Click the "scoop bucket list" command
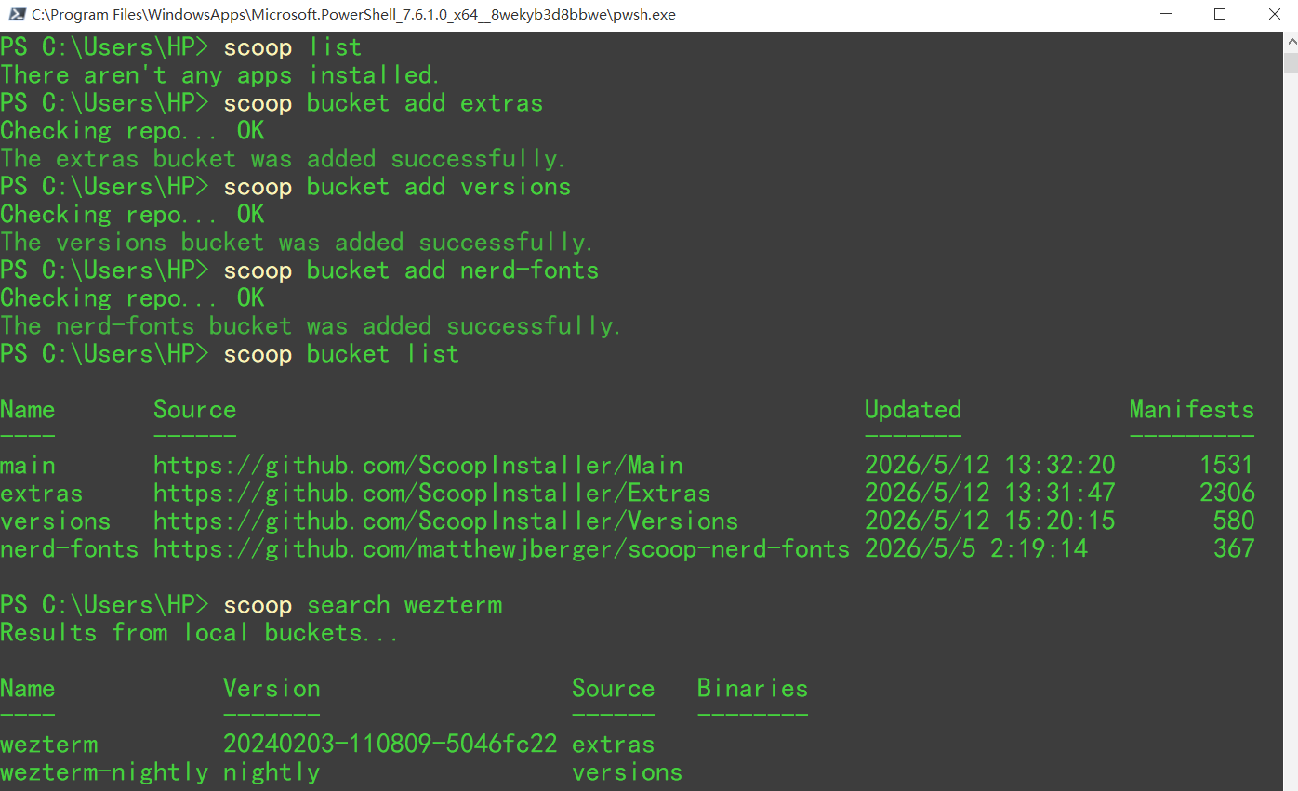The height and width of the screenshot is (791, 1298). 341,354
